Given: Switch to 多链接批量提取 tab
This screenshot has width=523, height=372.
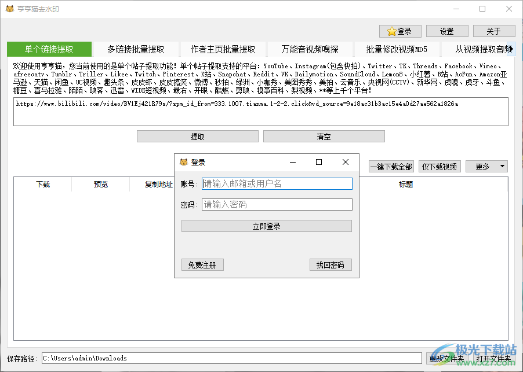Looking at the screenshot, I should 136,49.
